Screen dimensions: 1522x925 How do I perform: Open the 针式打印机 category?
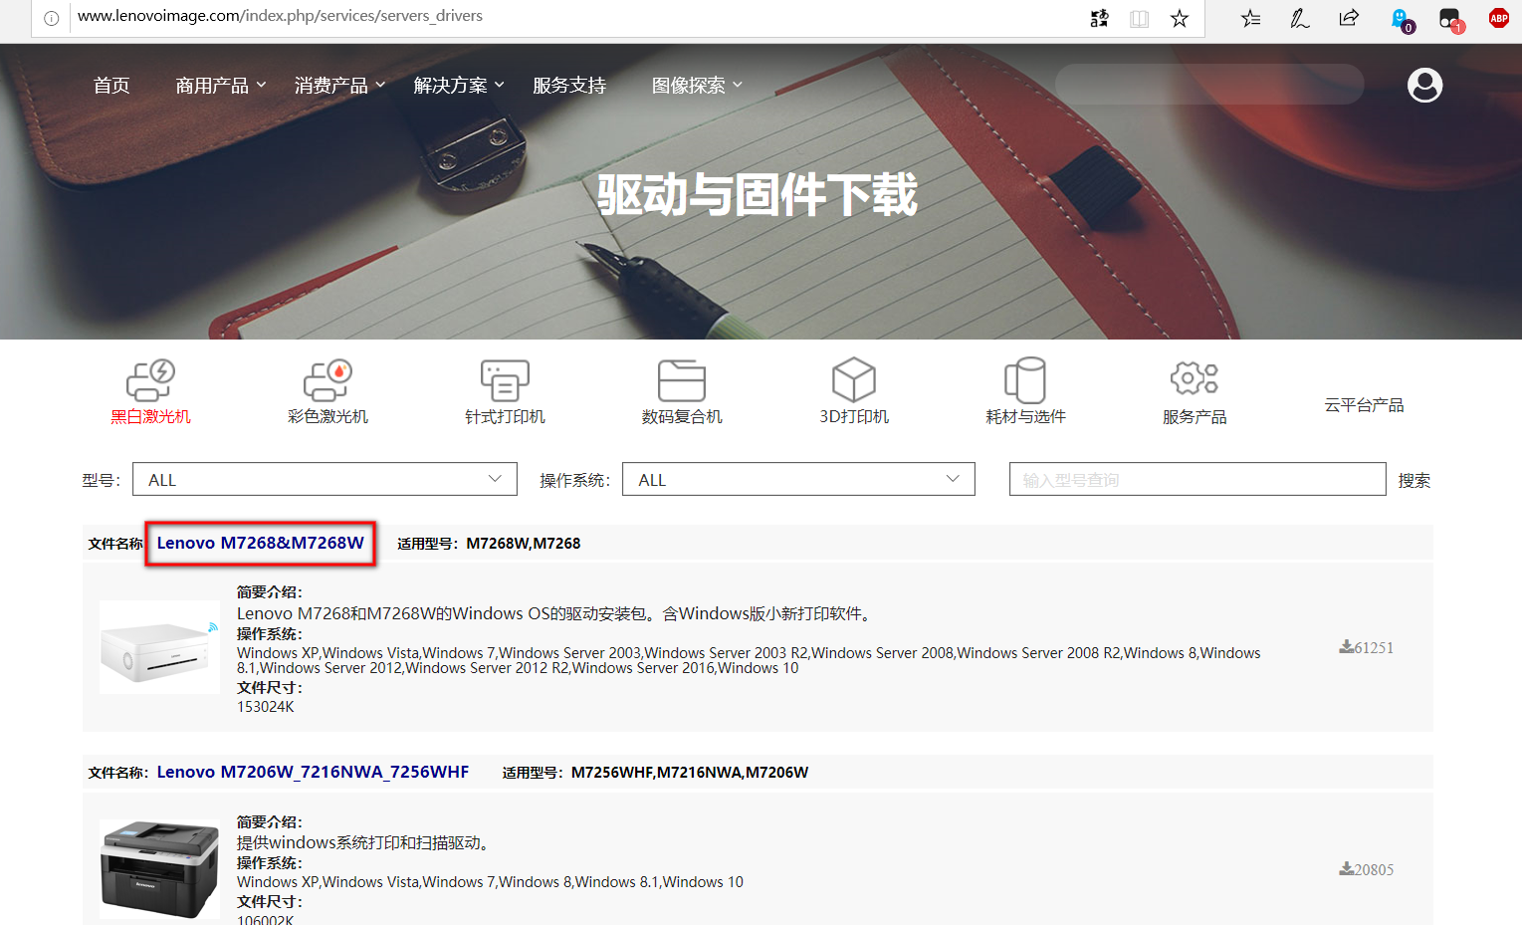505,392
